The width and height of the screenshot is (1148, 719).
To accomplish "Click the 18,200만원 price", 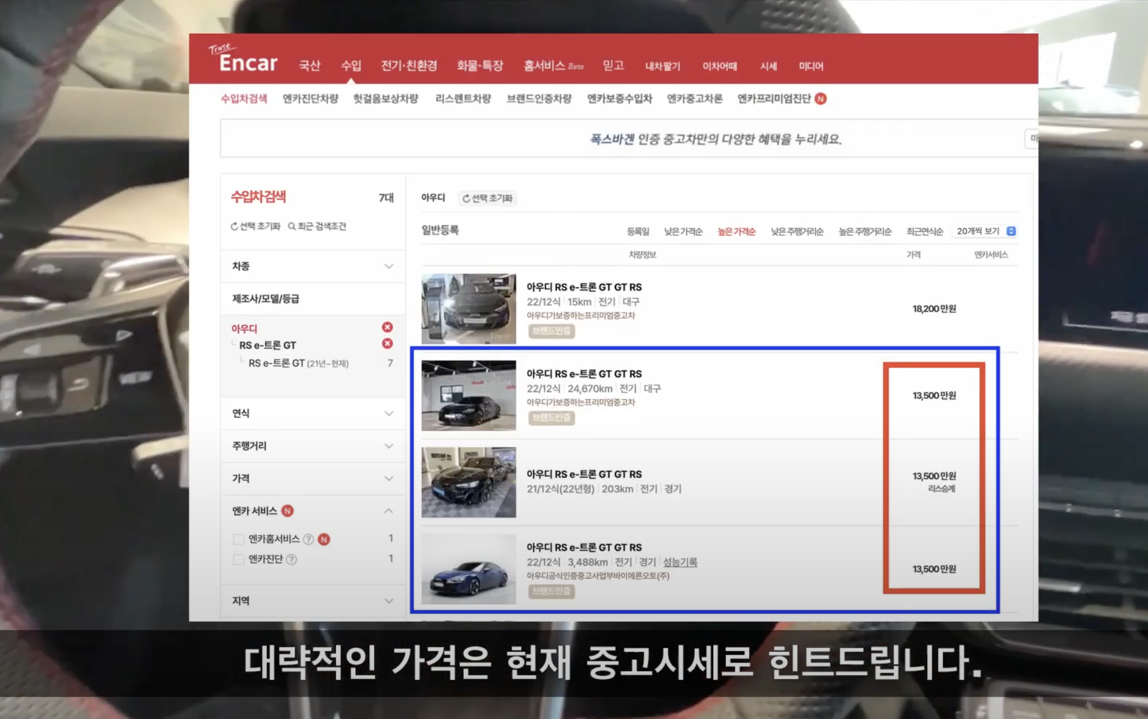I will 934,309.
